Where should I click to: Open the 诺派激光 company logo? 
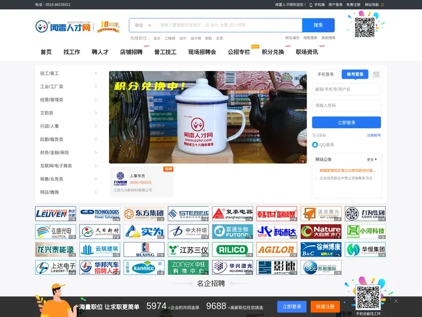pos(321,214)
